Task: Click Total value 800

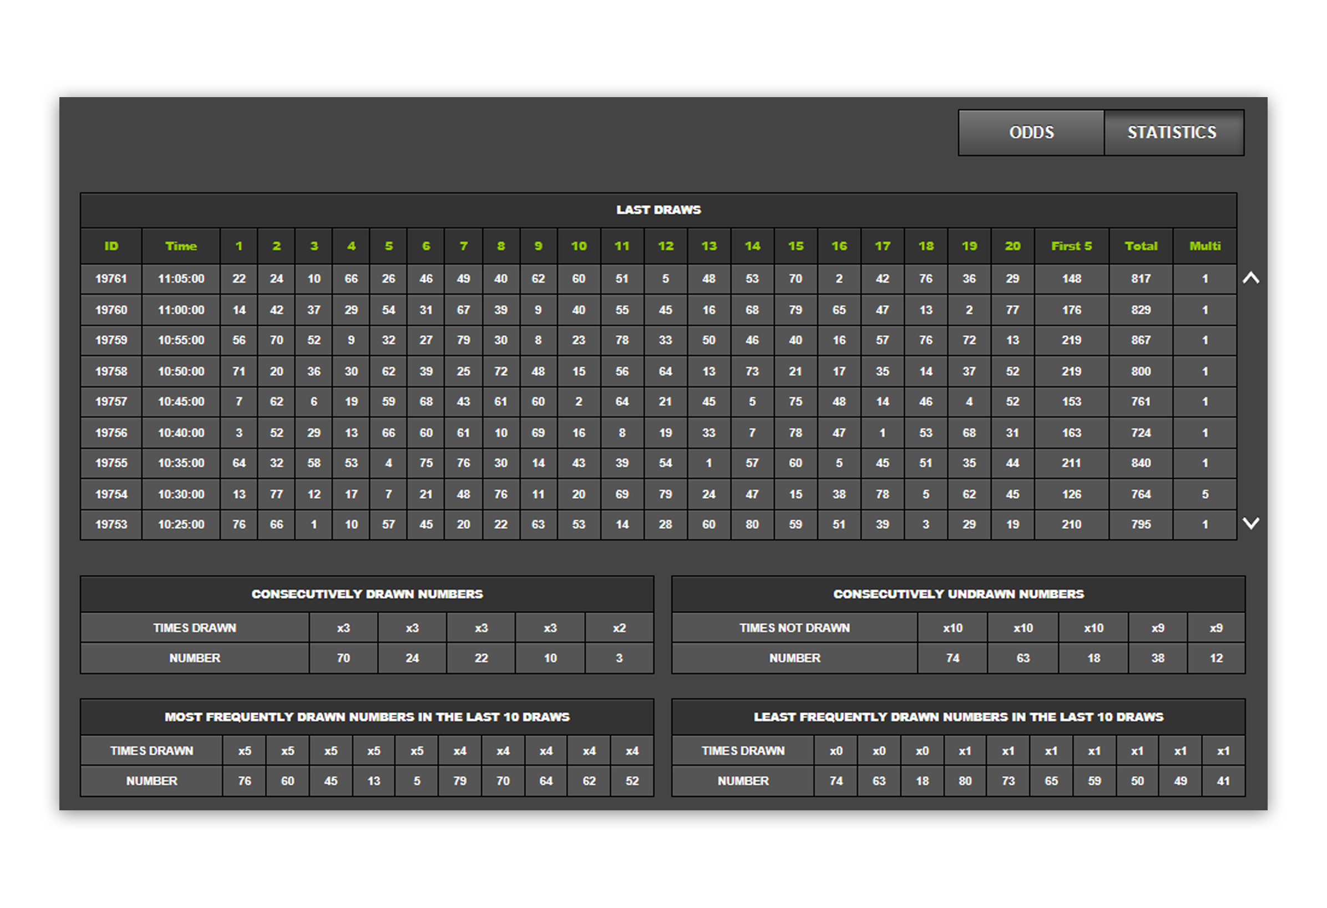Action: pyautogui.click(x=1141, y=371)
